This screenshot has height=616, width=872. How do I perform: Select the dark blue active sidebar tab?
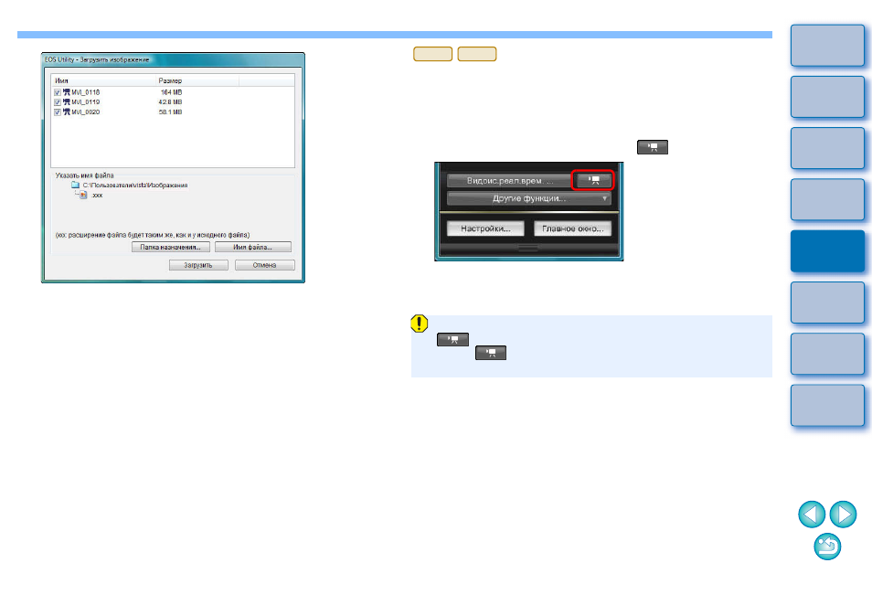827,250
